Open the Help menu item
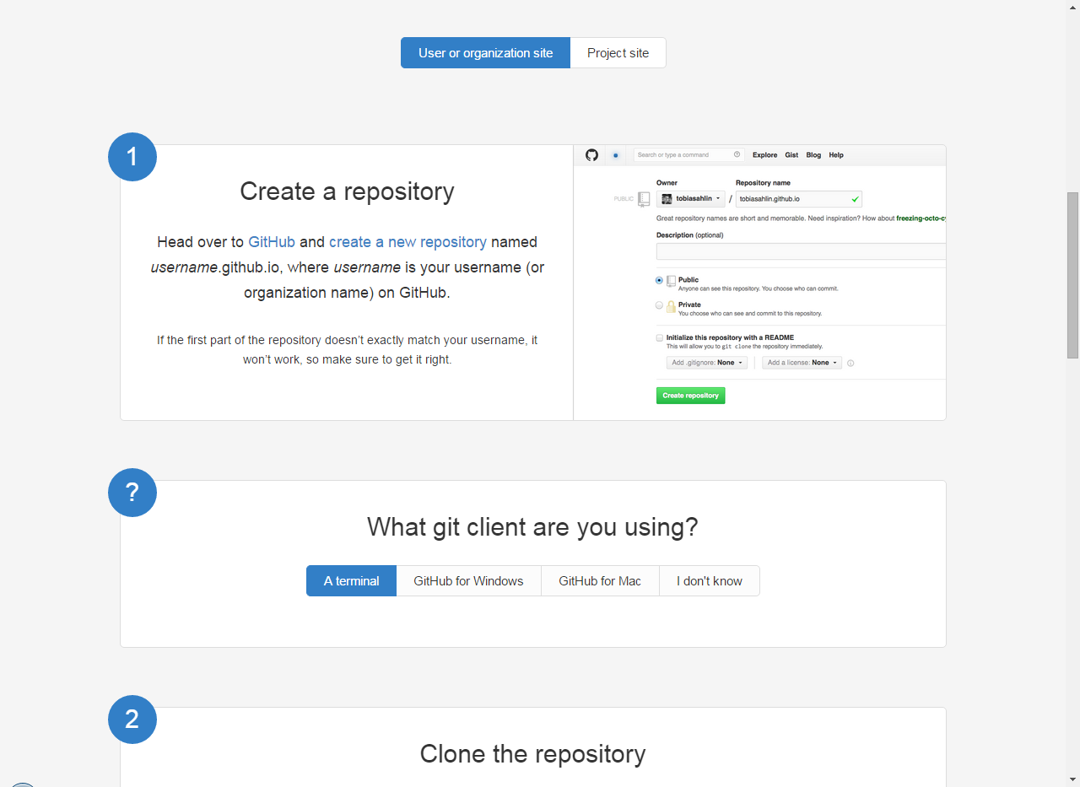The height and width of the screenshot is (787, 1080). [836, 155]
